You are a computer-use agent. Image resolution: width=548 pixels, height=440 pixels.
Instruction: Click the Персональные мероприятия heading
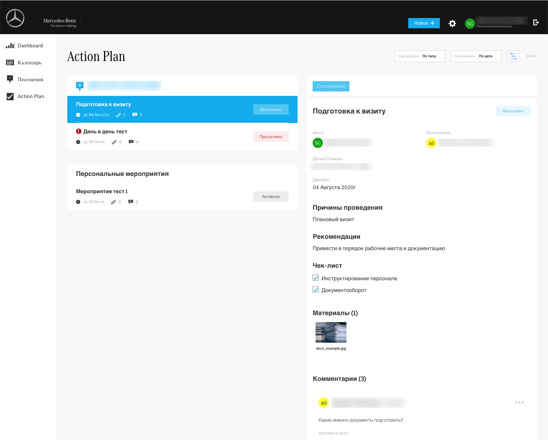click(x=122, y=174)
